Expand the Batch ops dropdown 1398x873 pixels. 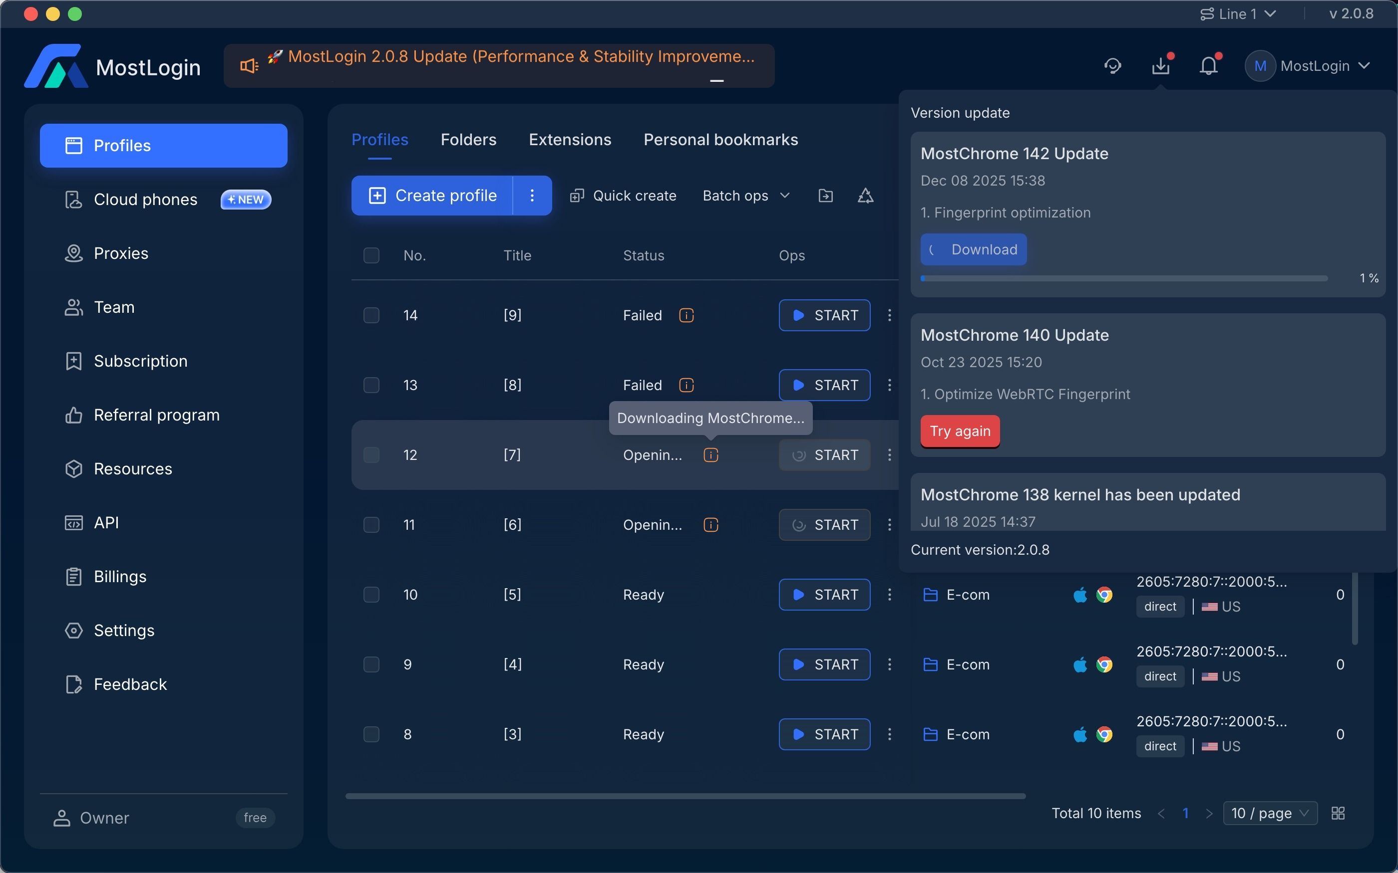[746, 196]
